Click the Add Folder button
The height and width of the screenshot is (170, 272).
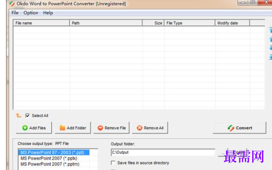pyautogui.click(x=73, y=128)
